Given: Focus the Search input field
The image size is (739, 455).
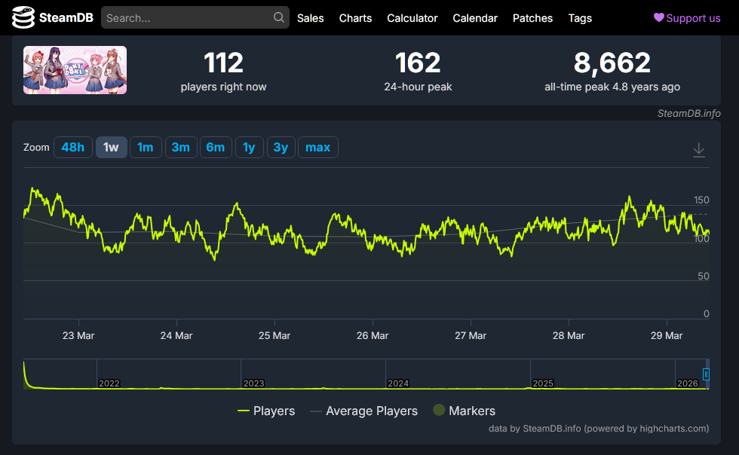Looking at the screenshot, I should click(x=189, y=17).
